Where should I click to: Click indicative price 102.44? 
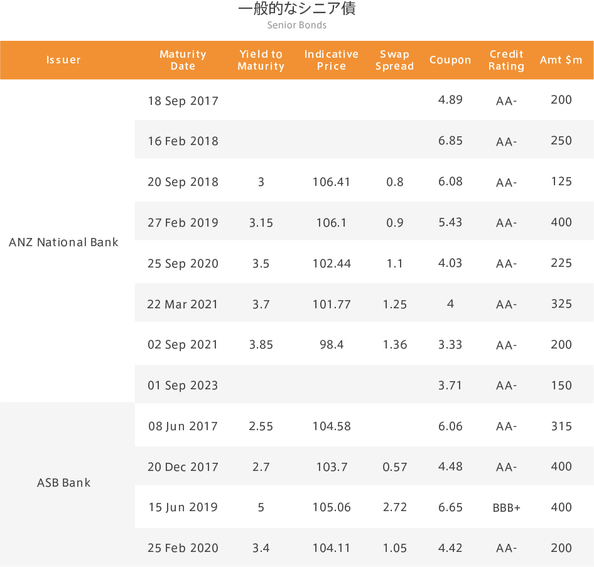tap(332, 263)
